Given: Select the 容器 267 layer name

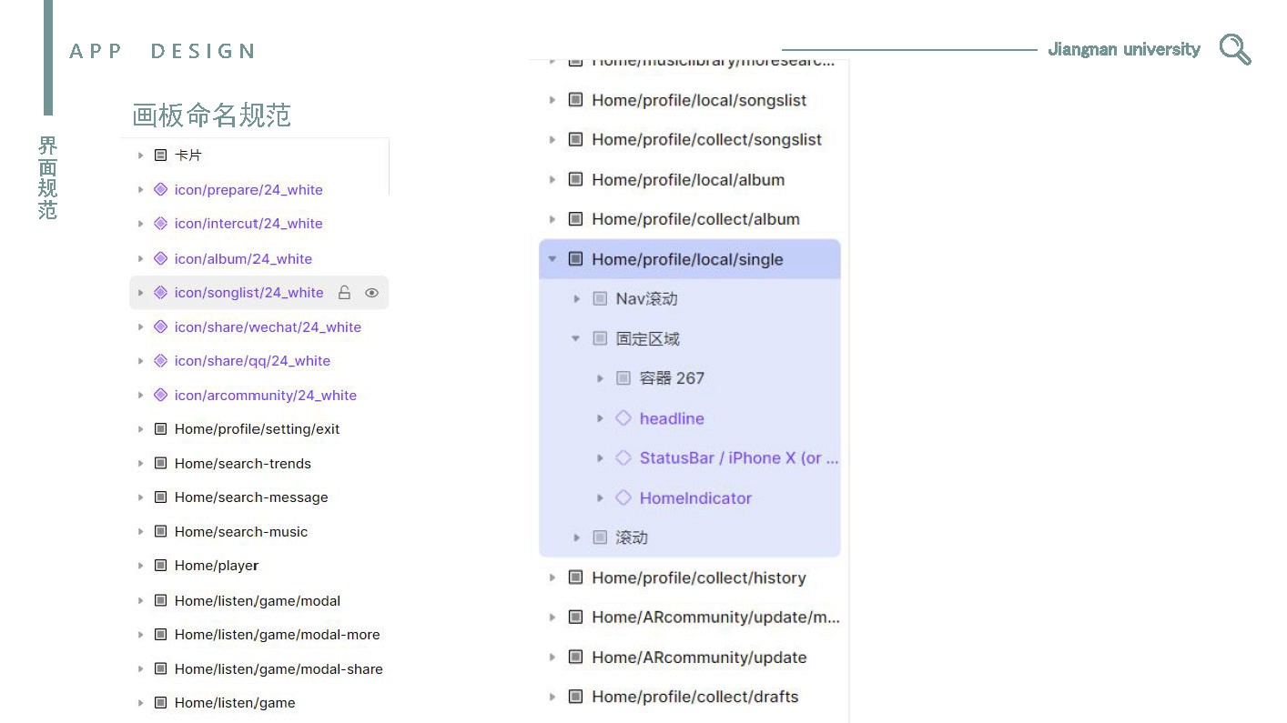Looking at the screenshot, I should pyautogui.click(x=672, y=378).
